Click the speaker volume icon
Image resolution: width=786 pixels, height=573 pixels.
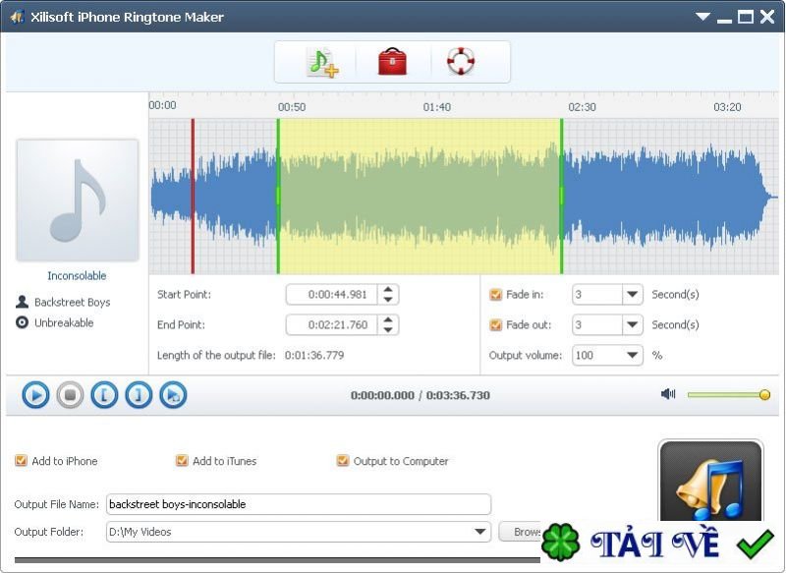pyautogui.click(x=668, y=393)
